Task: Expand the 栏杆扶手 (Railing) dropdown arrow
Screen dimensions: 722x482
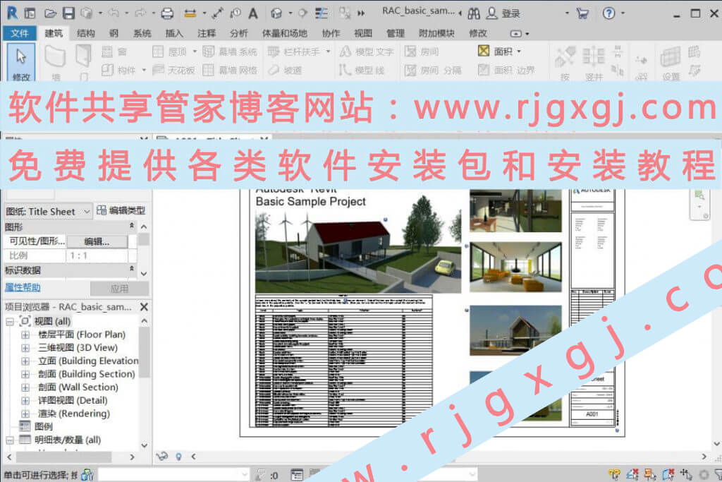Action: coord(329,52)
